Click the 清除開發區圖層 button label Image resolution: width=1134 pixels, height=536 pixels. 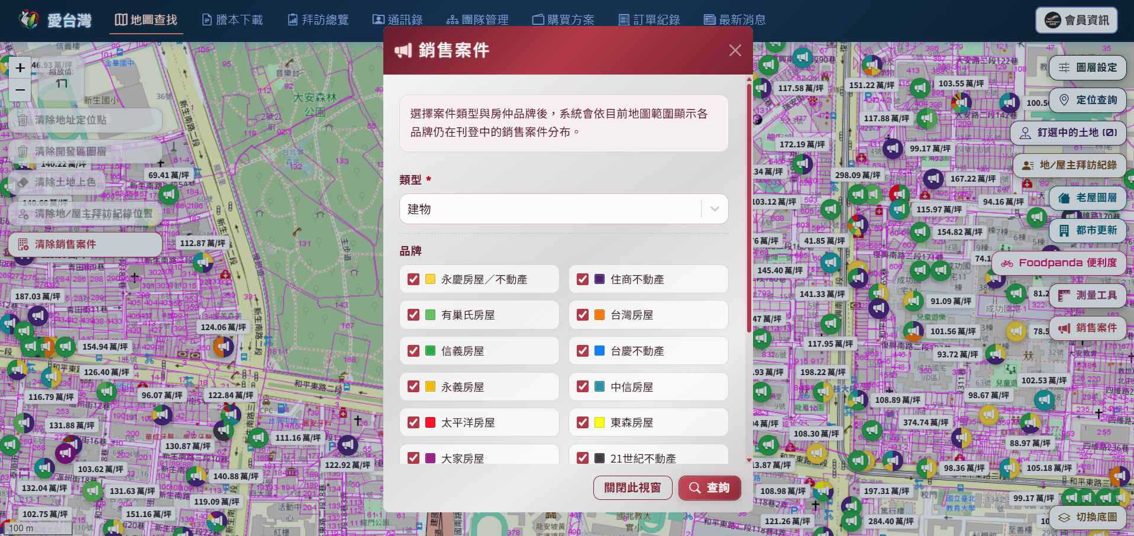[71, 151]
